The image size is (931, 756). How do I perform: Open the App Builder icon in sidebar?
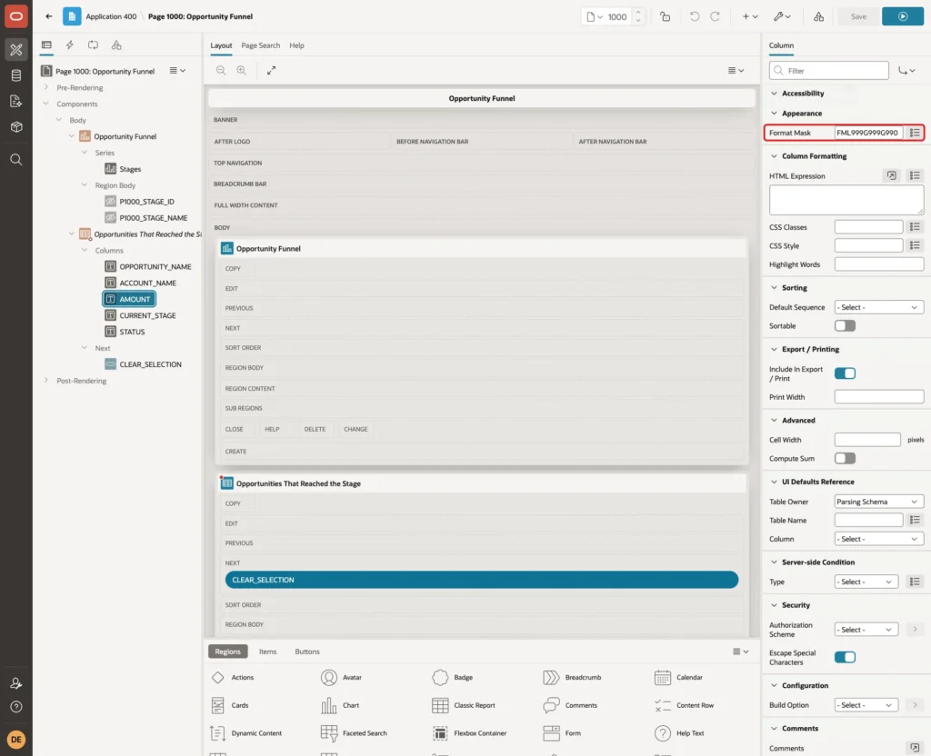click(16, 50)
